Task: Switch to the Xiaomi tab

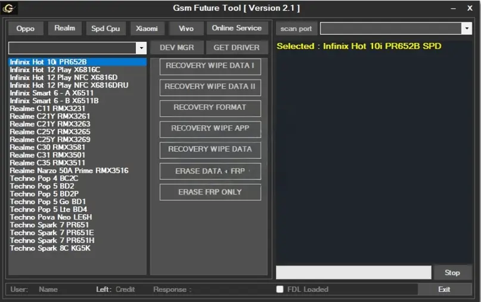Action: (x=147, y=29)
